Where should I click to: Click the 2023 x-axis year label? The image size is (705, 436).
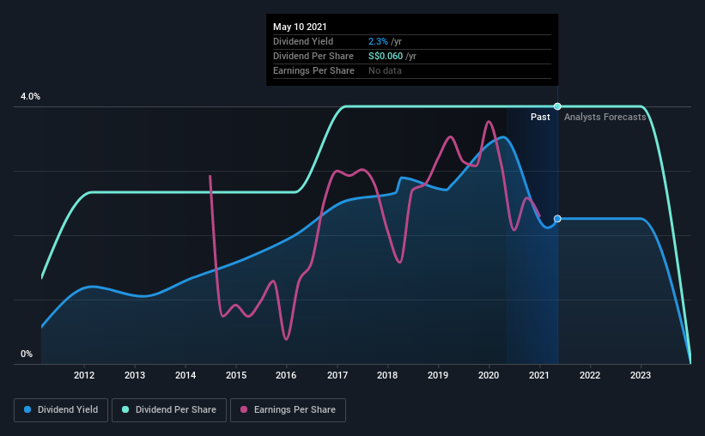[641, 375]
